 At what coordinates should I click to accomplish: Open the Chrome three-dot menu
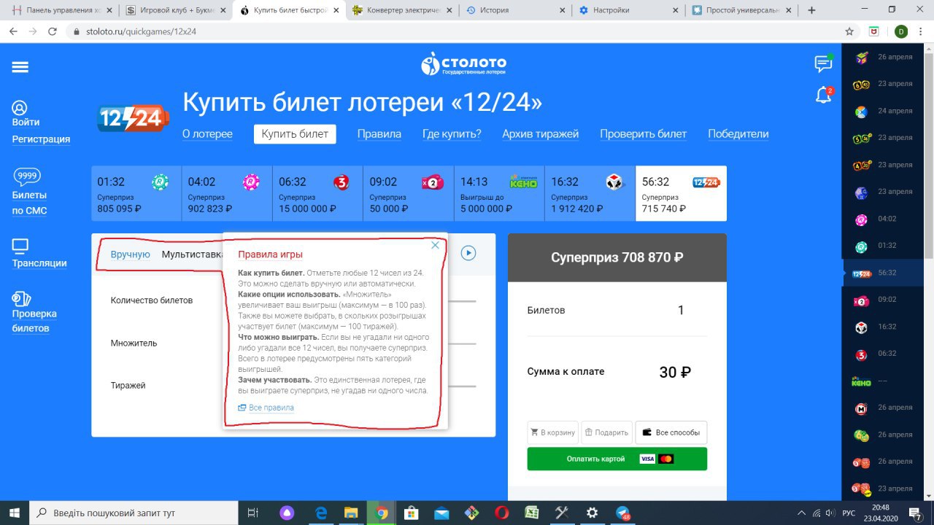(922, 32)
